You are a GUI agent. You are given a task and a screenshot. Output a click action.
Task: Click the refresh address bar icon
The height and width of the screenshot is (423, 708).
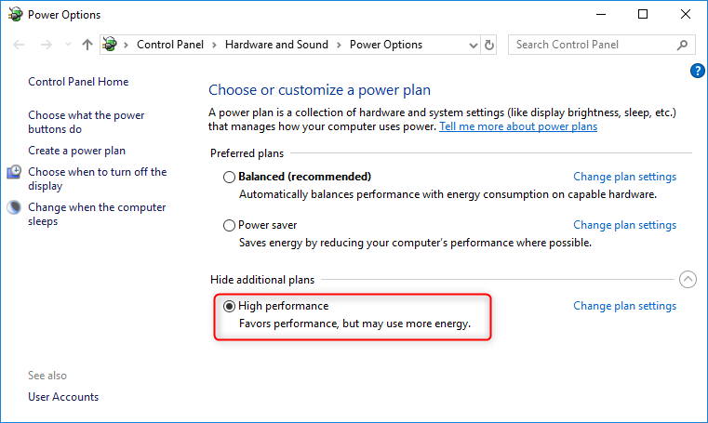tap(490, 45)
